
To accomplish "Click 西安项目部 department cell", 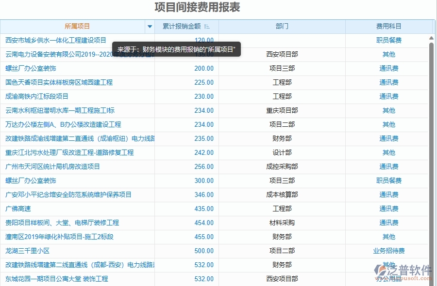I will point(282,55).
